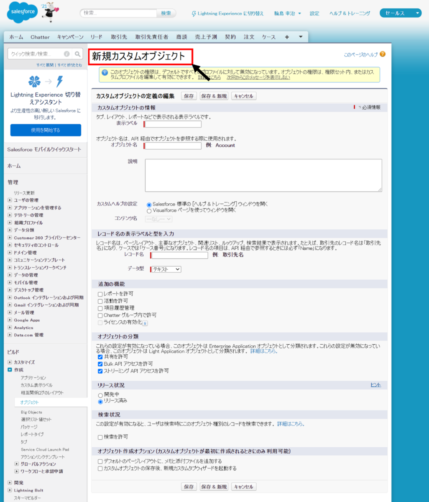Expand ユーザの管理 tree node
Image resolution: width=429 pixels, height=502 pixels.
pyautogui.click(x=10, y=200)
